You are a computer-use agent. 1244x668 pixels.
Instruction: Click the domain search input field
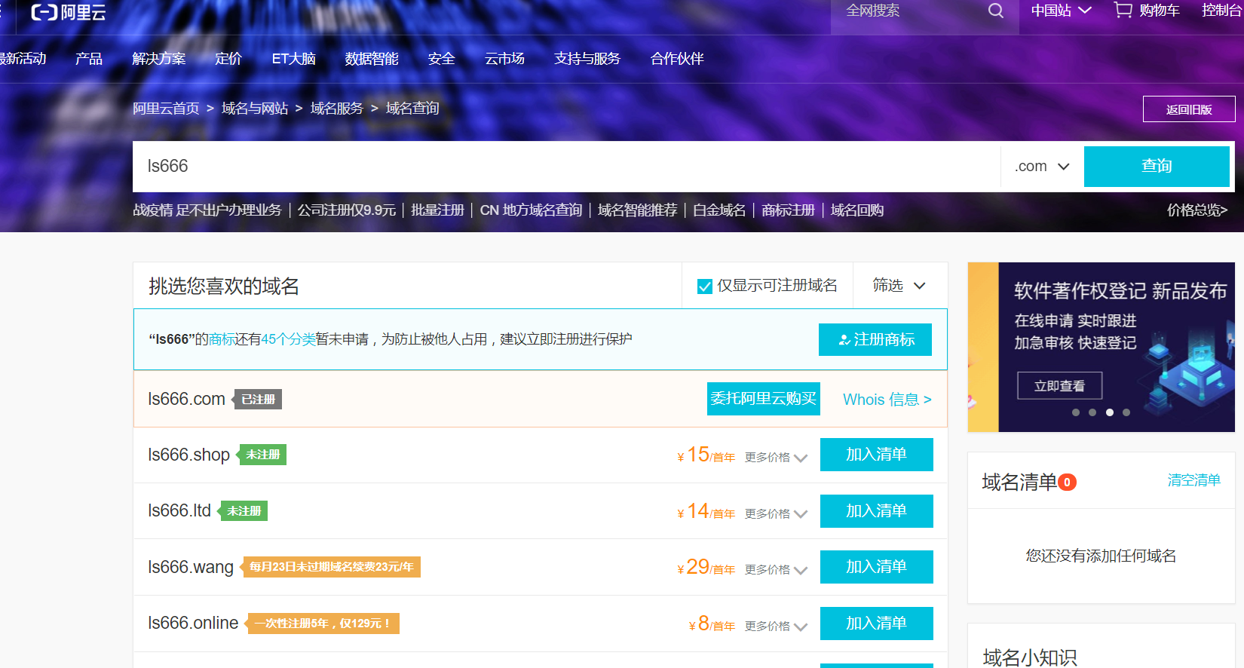point(565,167)
